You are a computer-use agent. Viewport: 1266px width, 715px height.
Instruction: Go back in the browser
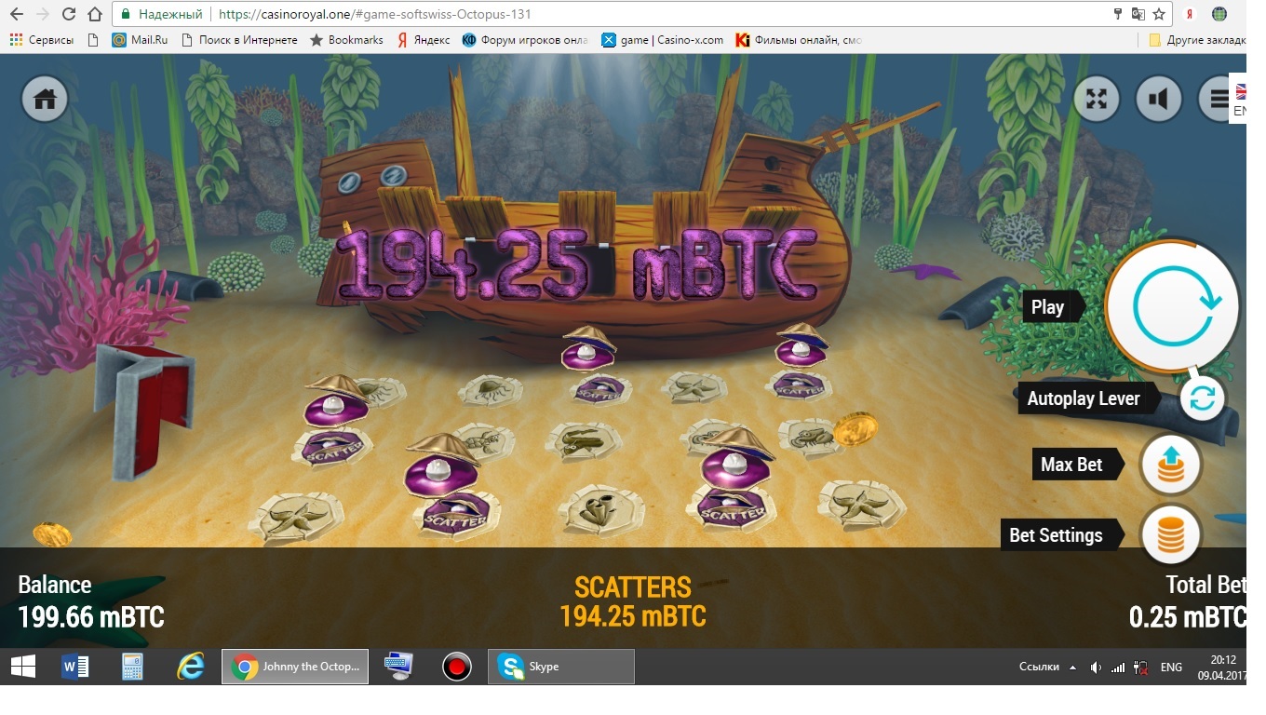(x=16, y=14)
